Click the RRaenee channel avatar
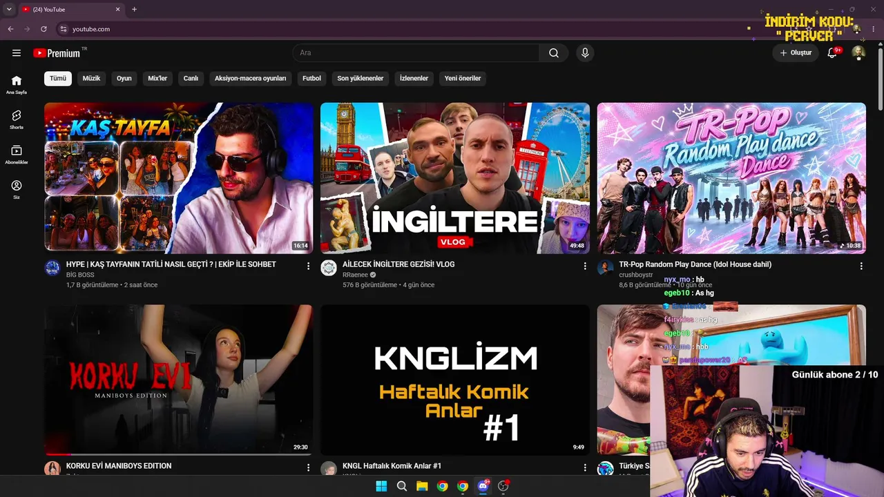 pos(329,268)
